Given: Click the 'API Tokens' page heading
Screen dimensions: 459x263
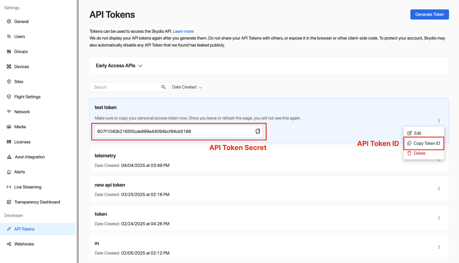Looking at the screenshot, I should point(112,14).
